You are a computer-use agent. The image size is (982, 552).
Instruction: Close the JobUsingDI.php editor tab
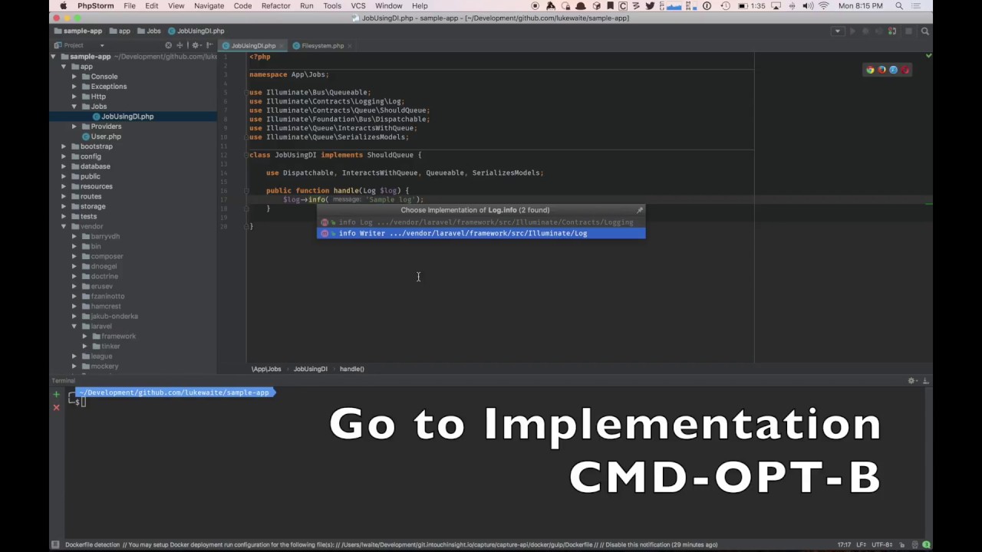(x=281, y=46)
